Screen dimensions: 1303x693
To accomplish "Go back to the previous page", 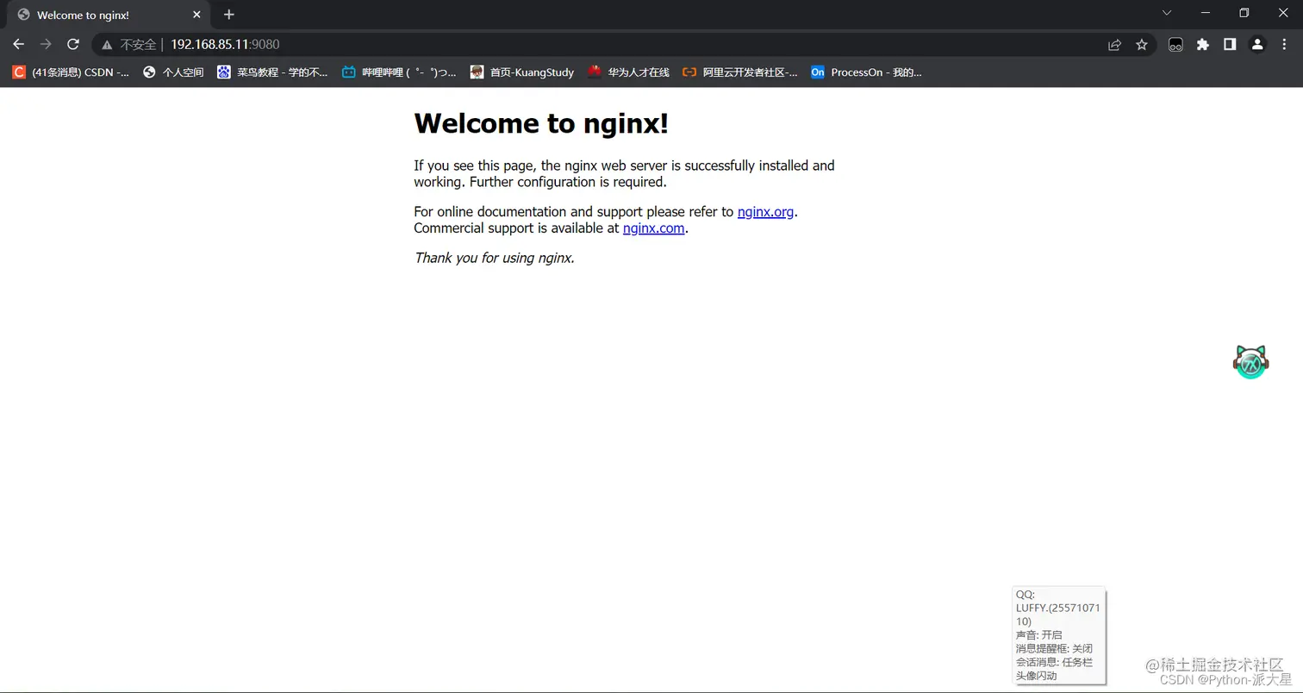I will pos(19,44).
